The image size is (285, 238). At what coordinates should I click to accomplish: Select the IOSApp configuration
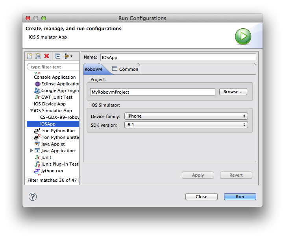(x=53, y=124)
